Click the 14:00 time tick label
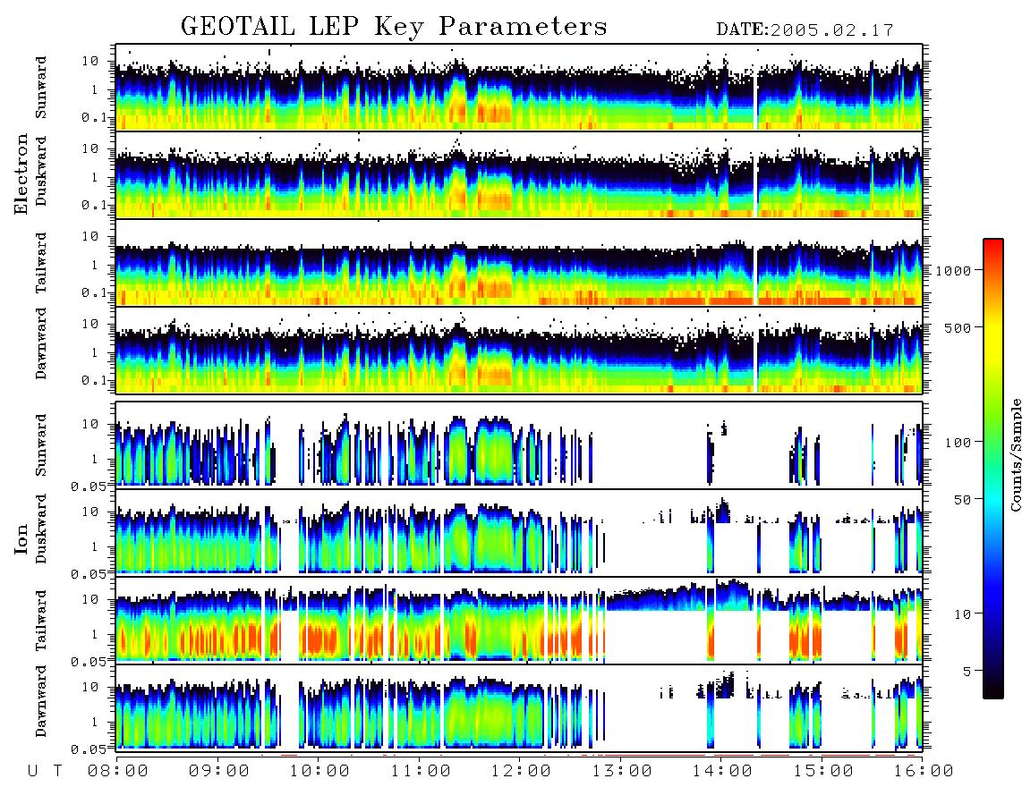Viewport: 1022px width, 787px height. click(x=722, y=772)
